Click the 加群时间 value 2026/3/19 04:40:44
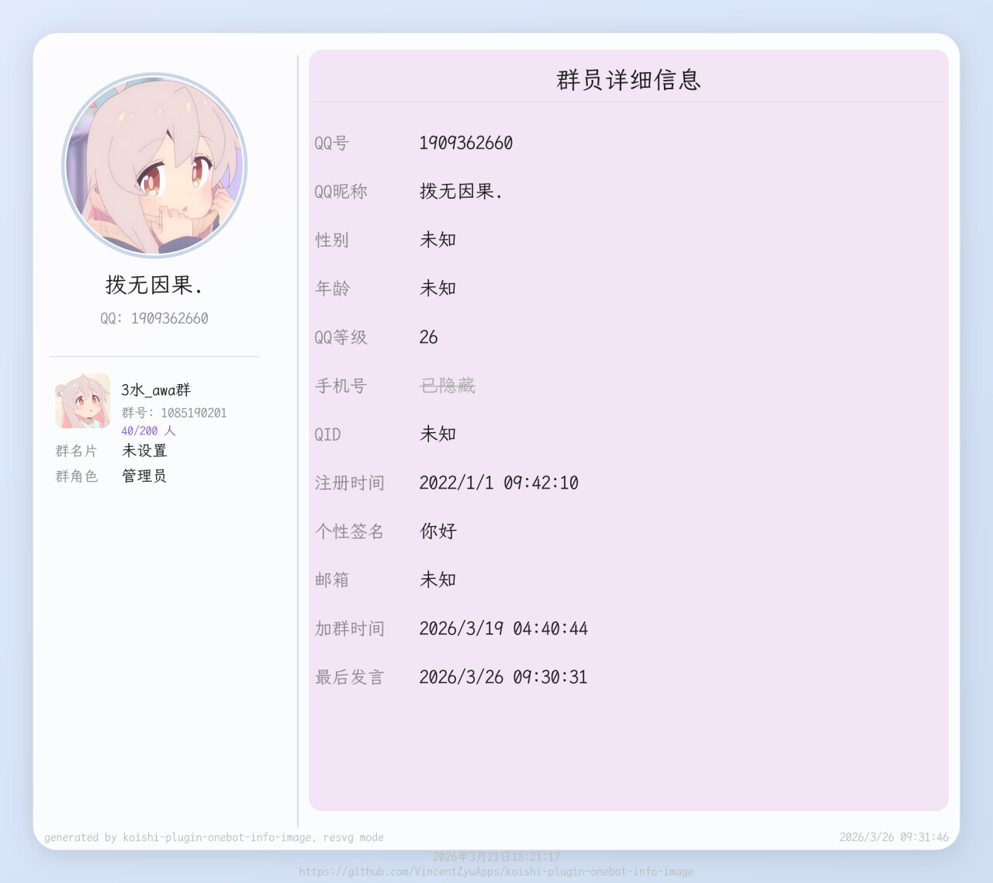Viewport: 993px width, 883px height. [x=503, y=628]
